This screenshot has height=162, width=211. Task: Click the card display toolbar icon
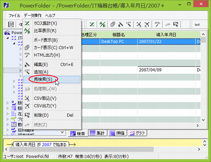click(113, 24)
